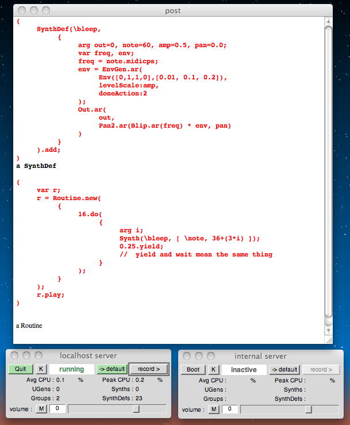Click localhost server volume number box
The width and height of the screenshot is (350, 425).
pos(57,408)
